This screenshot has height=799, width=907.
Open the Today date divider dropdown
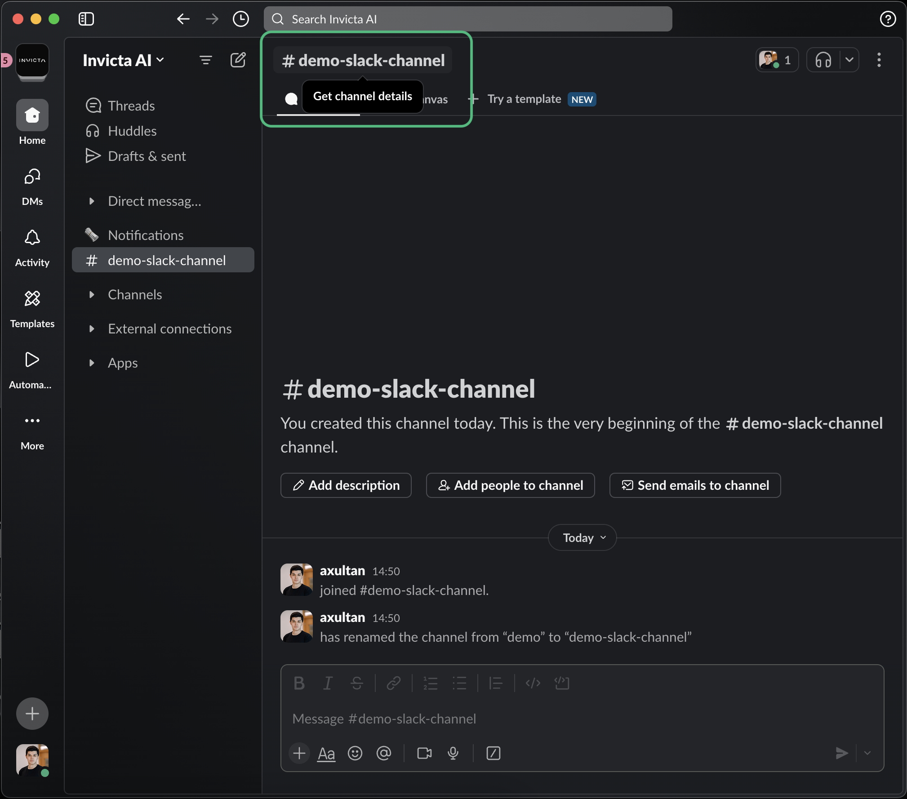pos(582,537)
